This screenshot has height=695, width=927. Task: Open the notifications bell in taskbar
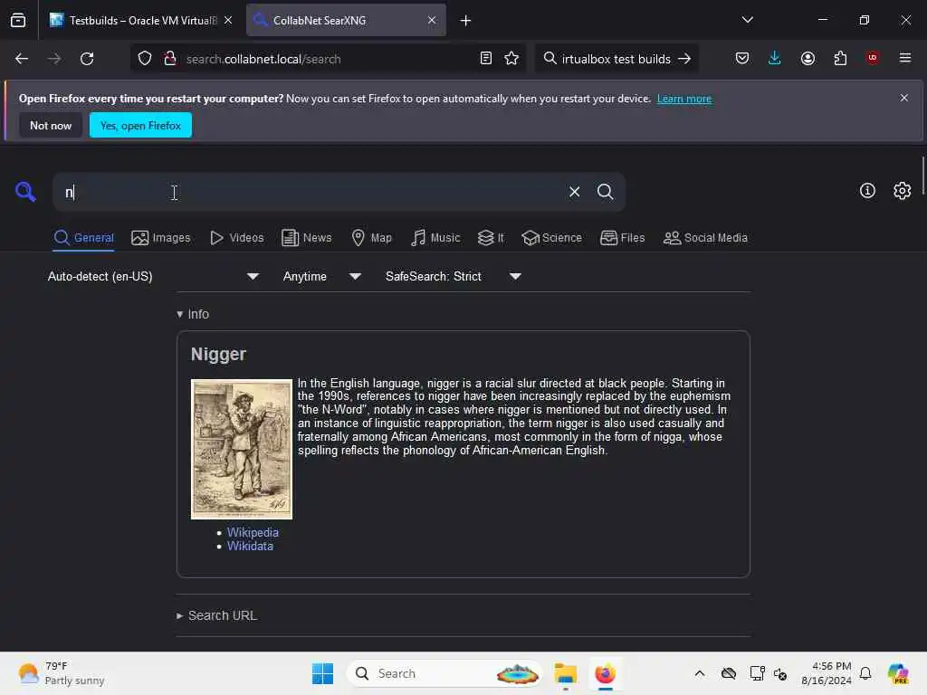coord(865,673)
